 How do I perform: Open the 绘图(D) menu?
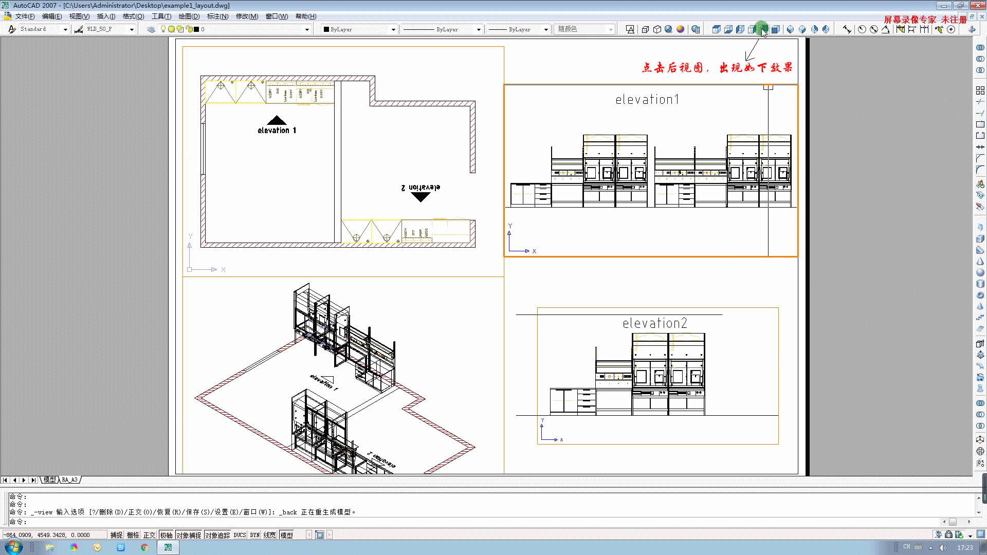point(189,16)
